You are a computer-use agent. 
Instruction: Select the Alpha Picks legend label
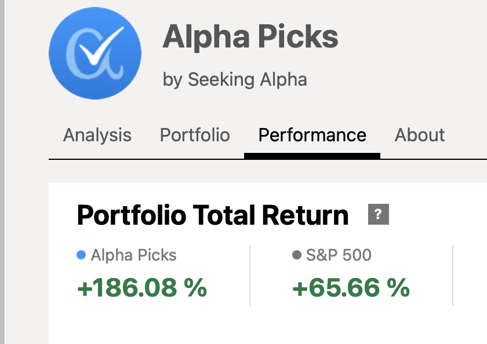point(133,255)
